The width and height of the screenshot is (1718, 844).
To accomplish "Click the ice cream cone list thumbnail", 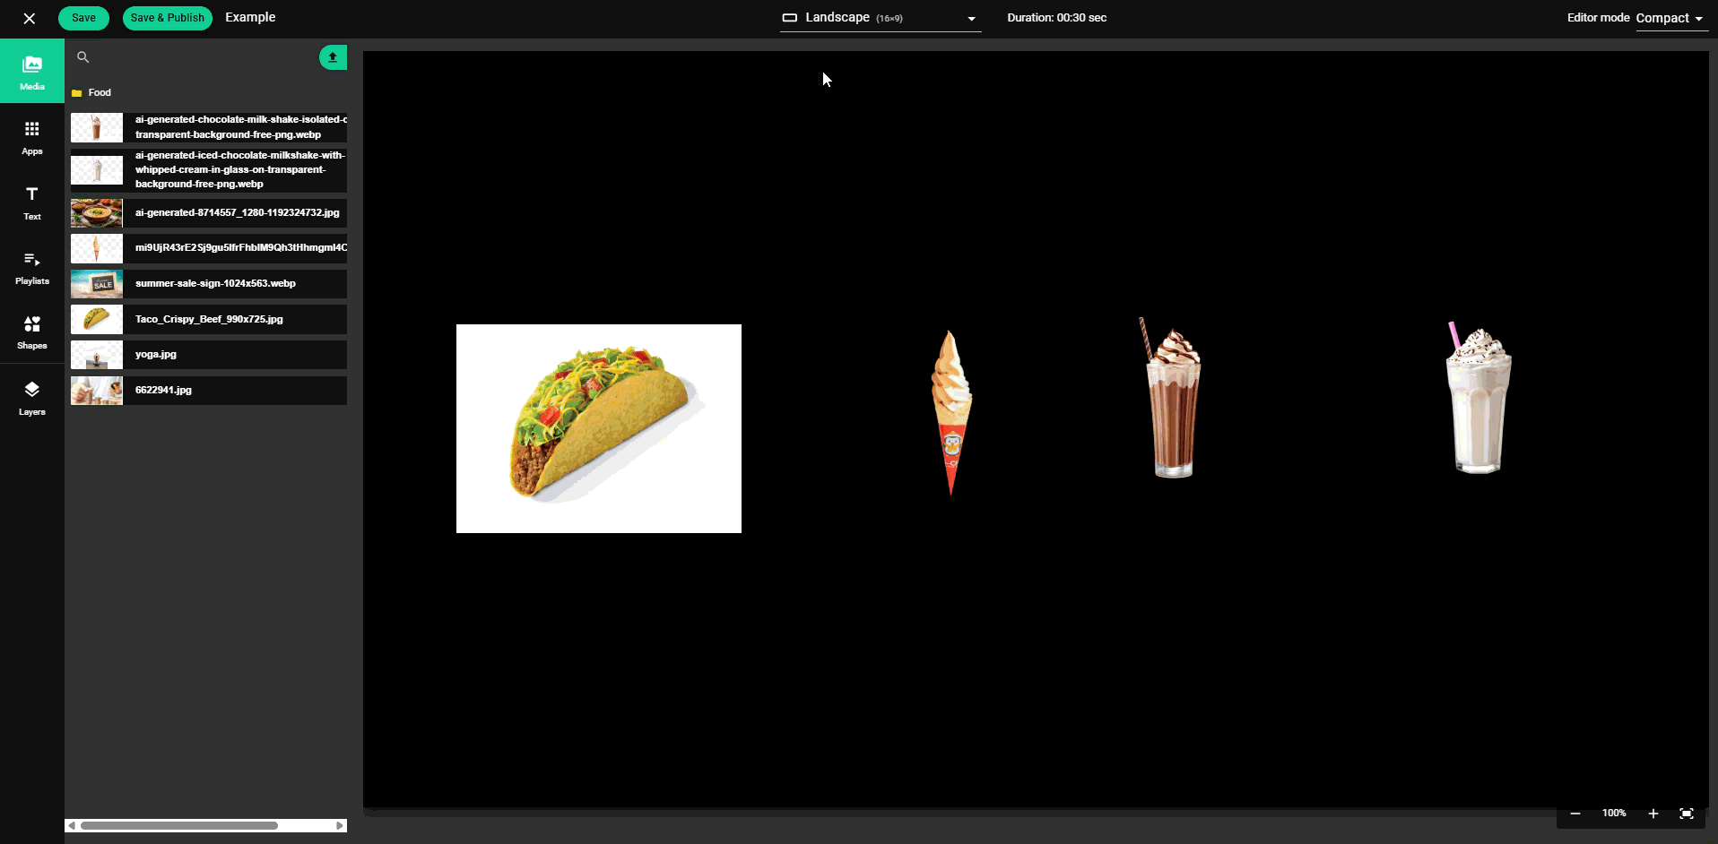I will (x=97, y=248).
